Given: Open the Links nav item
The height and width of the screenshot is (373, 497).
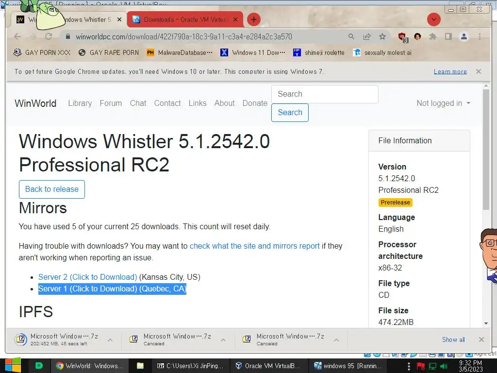Looking at the screenshot, I should pos(198,103).
